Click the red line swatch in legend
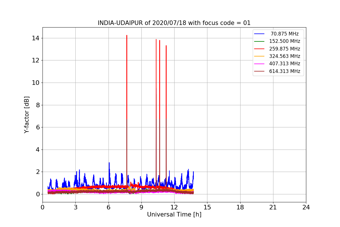 pos(260,49)
